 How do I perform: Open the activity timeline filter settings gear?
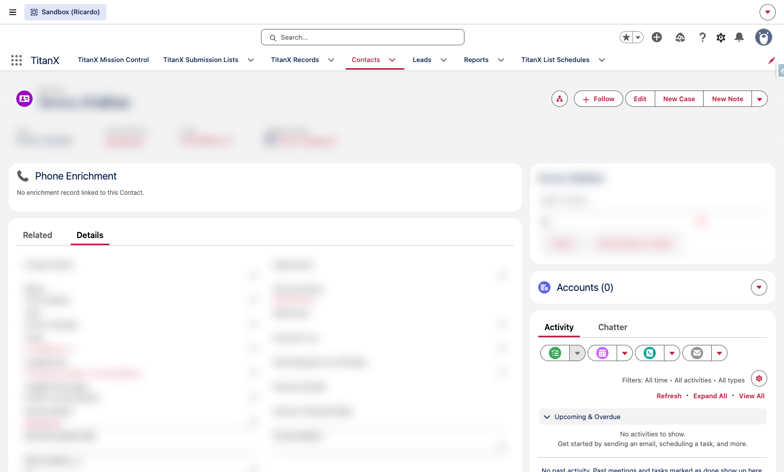[759, 378]
